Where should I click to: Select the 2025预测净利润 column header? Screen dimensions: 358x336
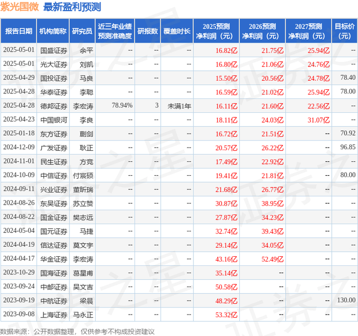[216, 31]
